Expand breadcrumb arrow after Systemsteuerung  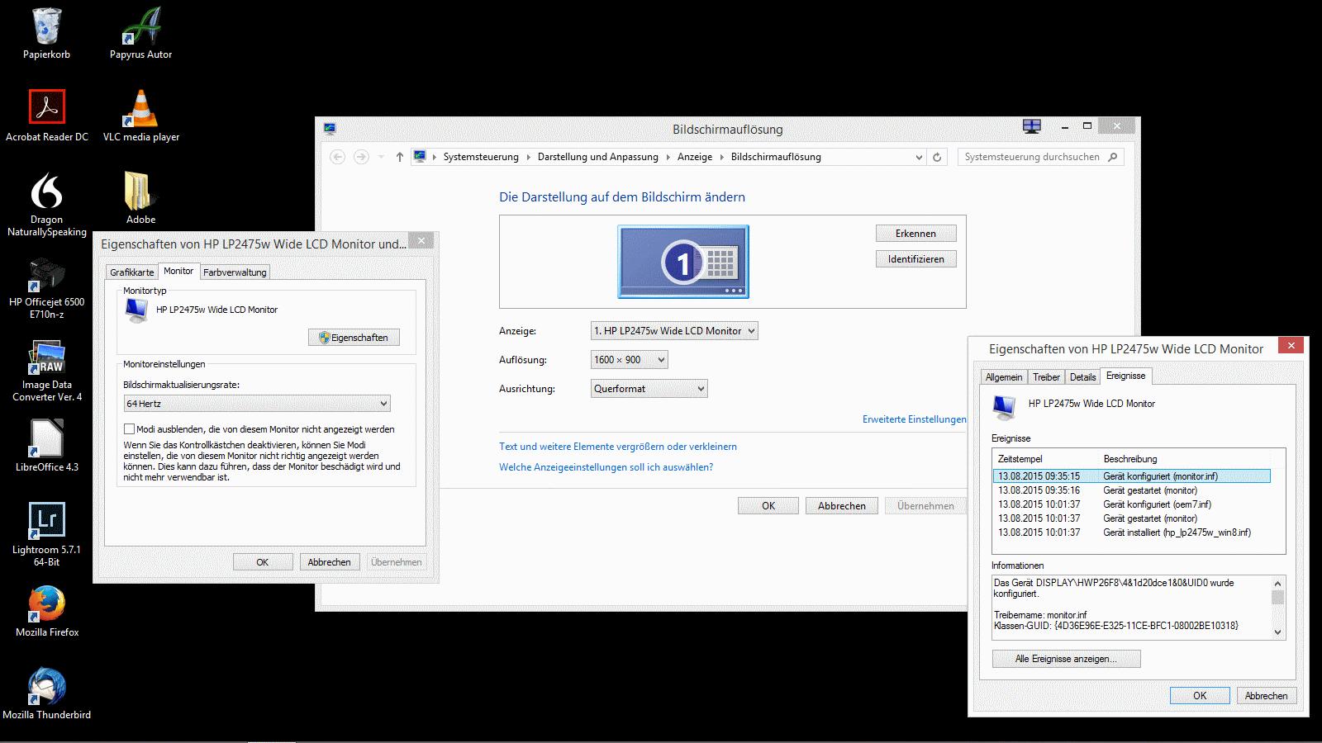[x=528, y=157]
